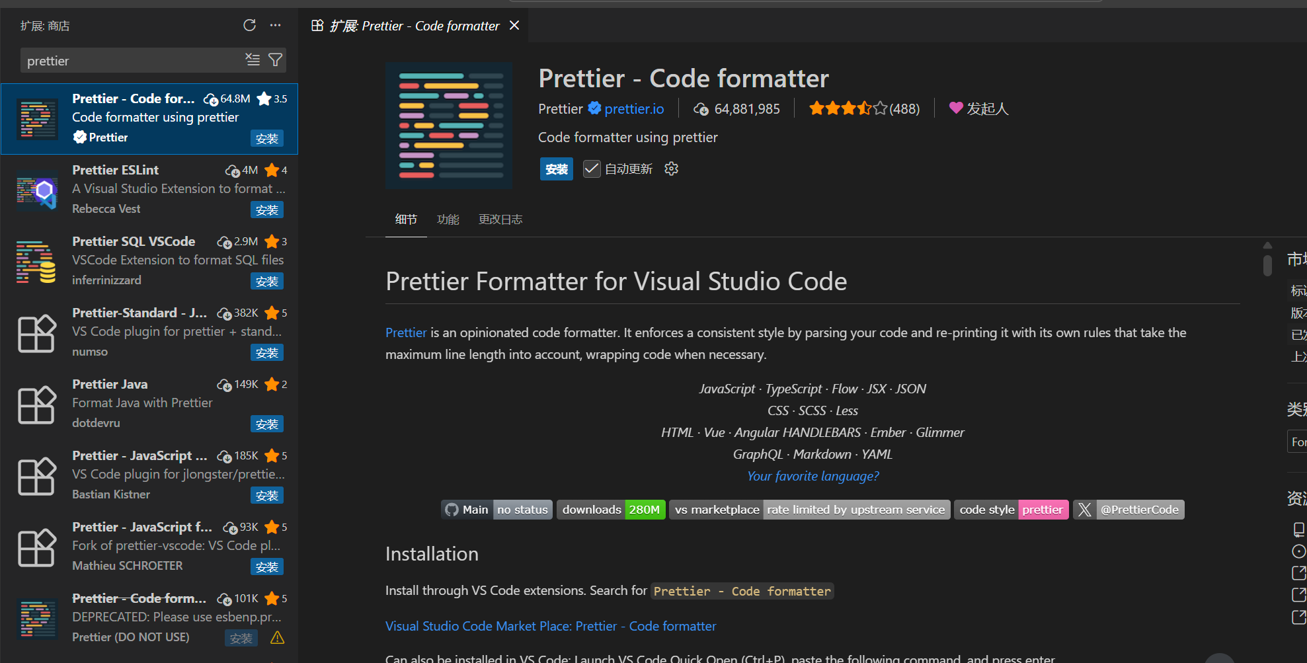Follow the Prettier link in the description

pos(406,332)
